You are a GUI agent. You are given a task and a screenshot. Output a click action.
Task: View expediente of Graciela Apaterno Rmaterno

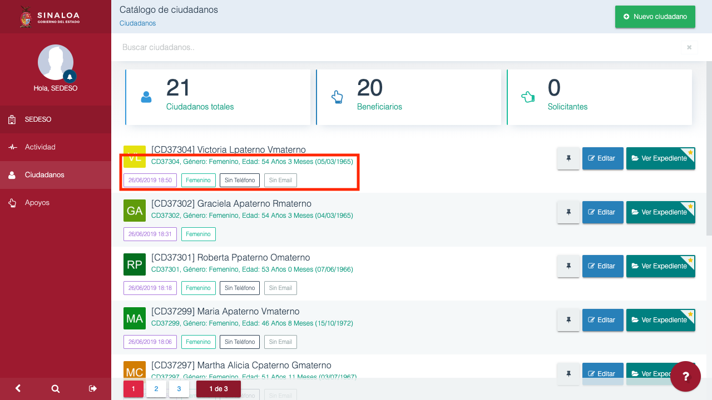coord(661,212)
